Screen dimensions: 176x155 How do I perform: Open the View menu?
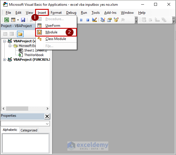pyautogui.click(x=29, y=13)
